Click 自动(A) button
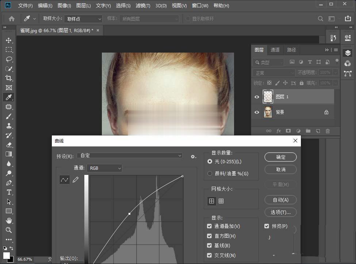This screenshot has width=356, height=264. (x=281, y=200)
